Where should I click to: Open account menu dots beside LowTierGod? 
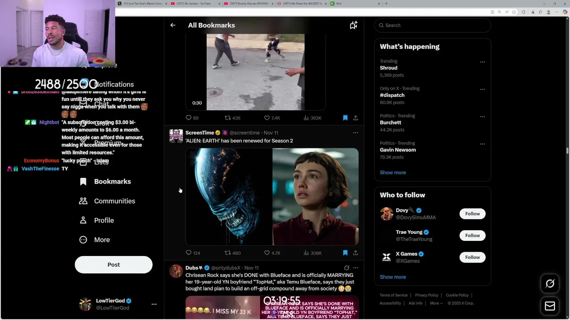[x=154, y=304]
